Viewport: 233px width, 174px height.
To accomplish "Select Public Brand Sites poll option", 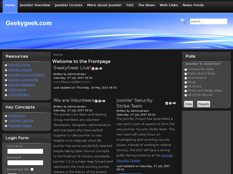I will (186, 74).
